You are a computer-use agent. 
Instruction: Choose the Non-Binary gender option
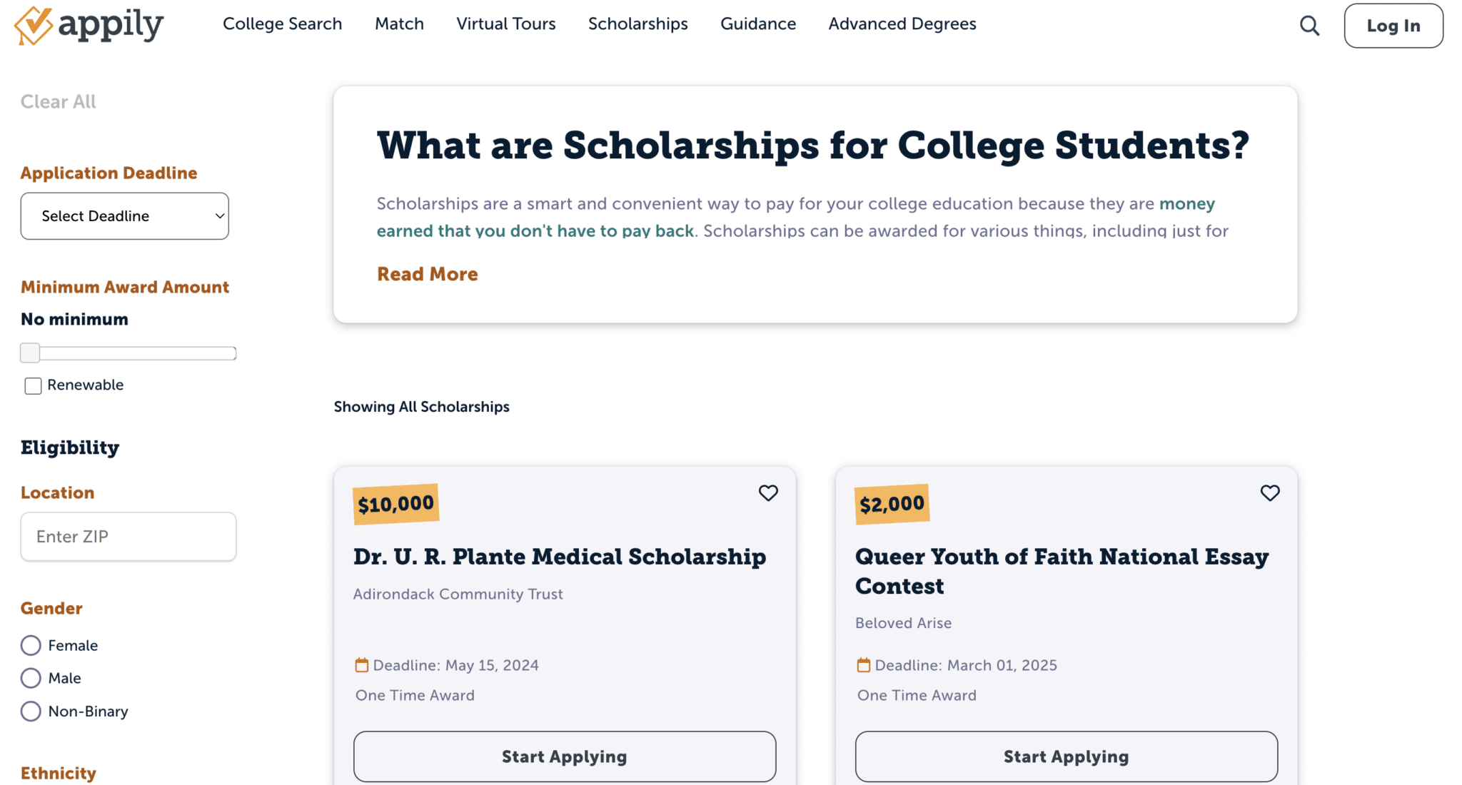click(31, 711)
